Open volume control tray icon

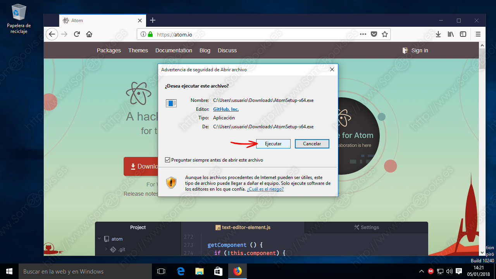(x=449, y=271)
